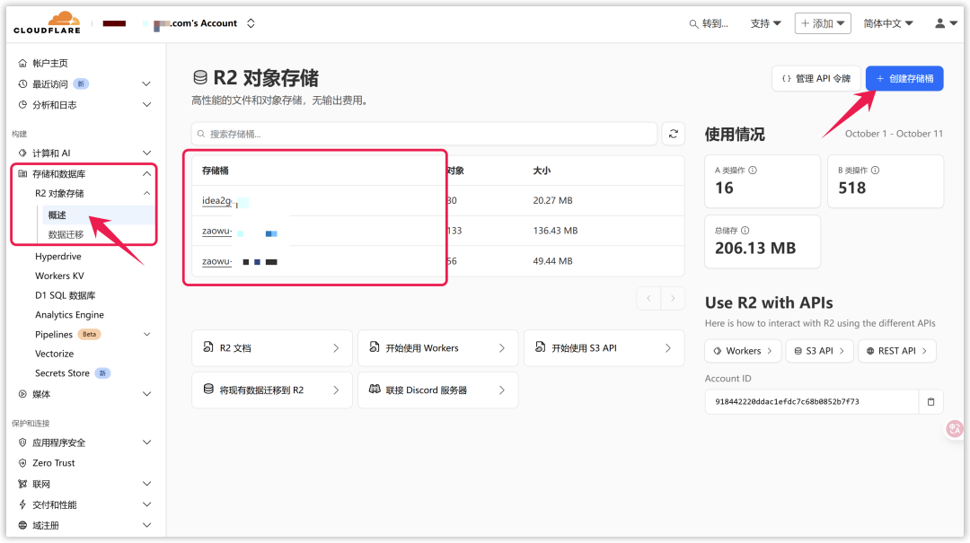Click the database icon beside 存储和数据库
Image resolution: width=970 pixels, height=543 pixels.
[22, 174]
